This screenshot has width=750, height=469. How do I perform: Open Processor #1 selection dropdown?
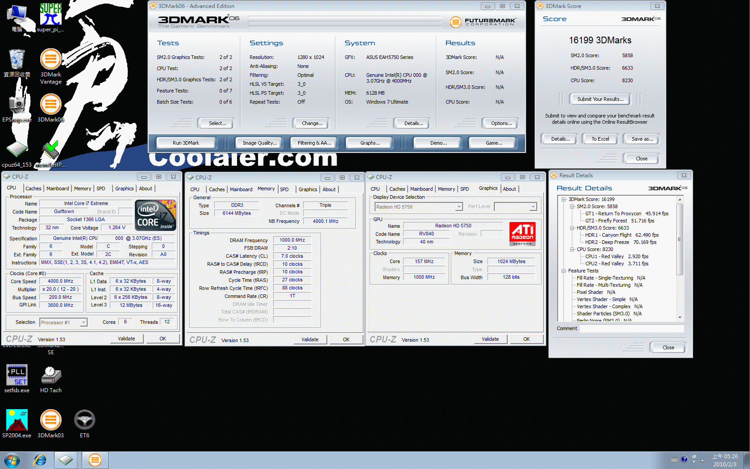pyautogui.click(x=63, y=322)
